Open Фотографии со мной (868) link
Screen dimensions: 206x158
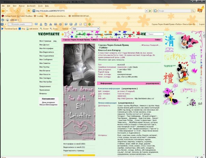(x=74, y=144)
